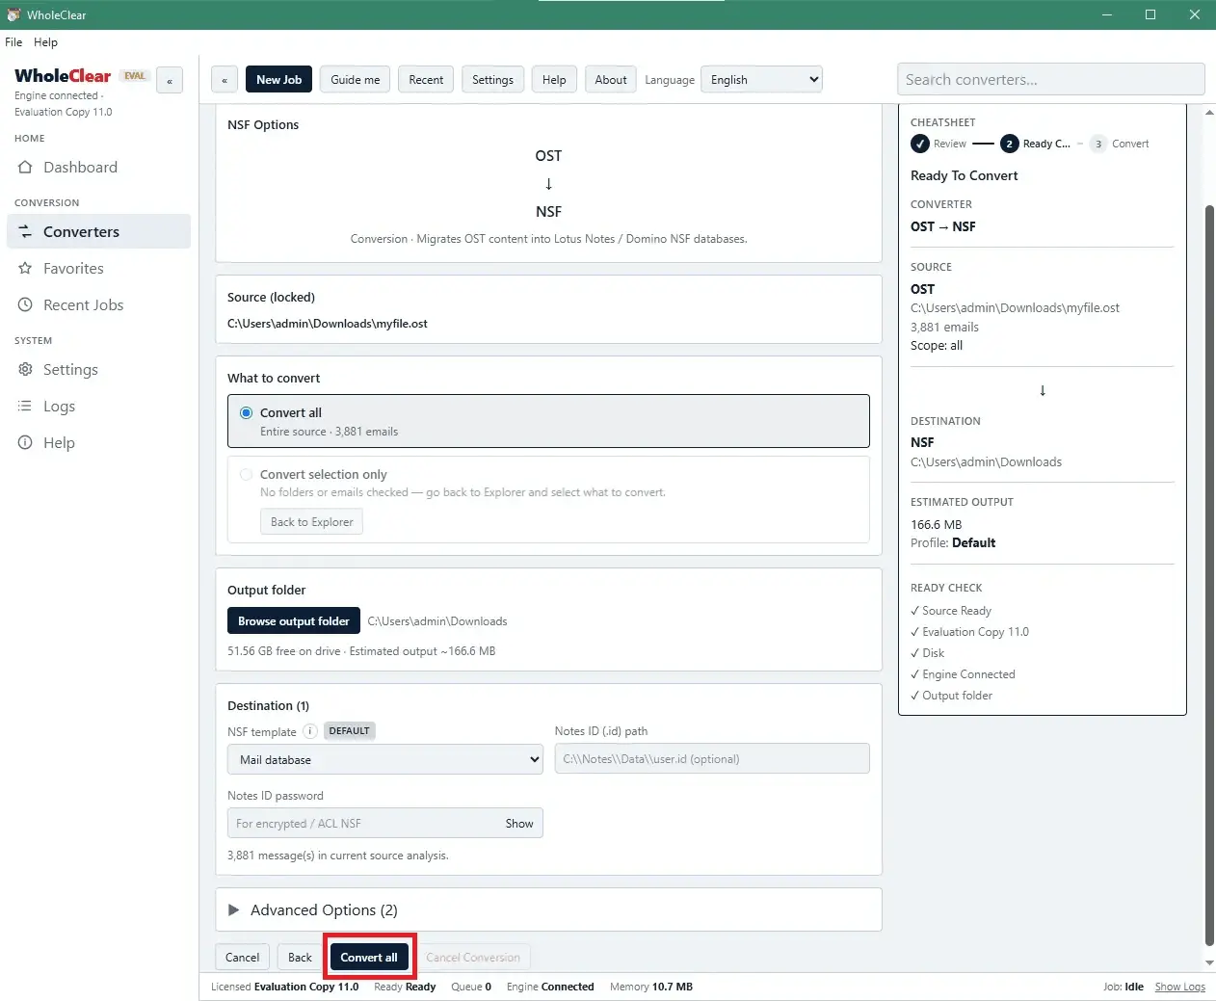1216x1001 pixels.
Task: Click '166.6 MB' estimated output value
Action: coord(937,525)
